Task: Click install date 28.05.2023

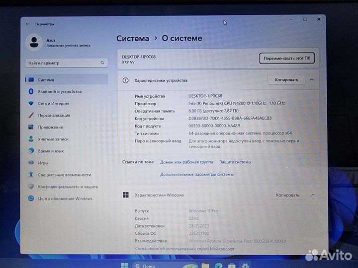Action: (199, 226)
